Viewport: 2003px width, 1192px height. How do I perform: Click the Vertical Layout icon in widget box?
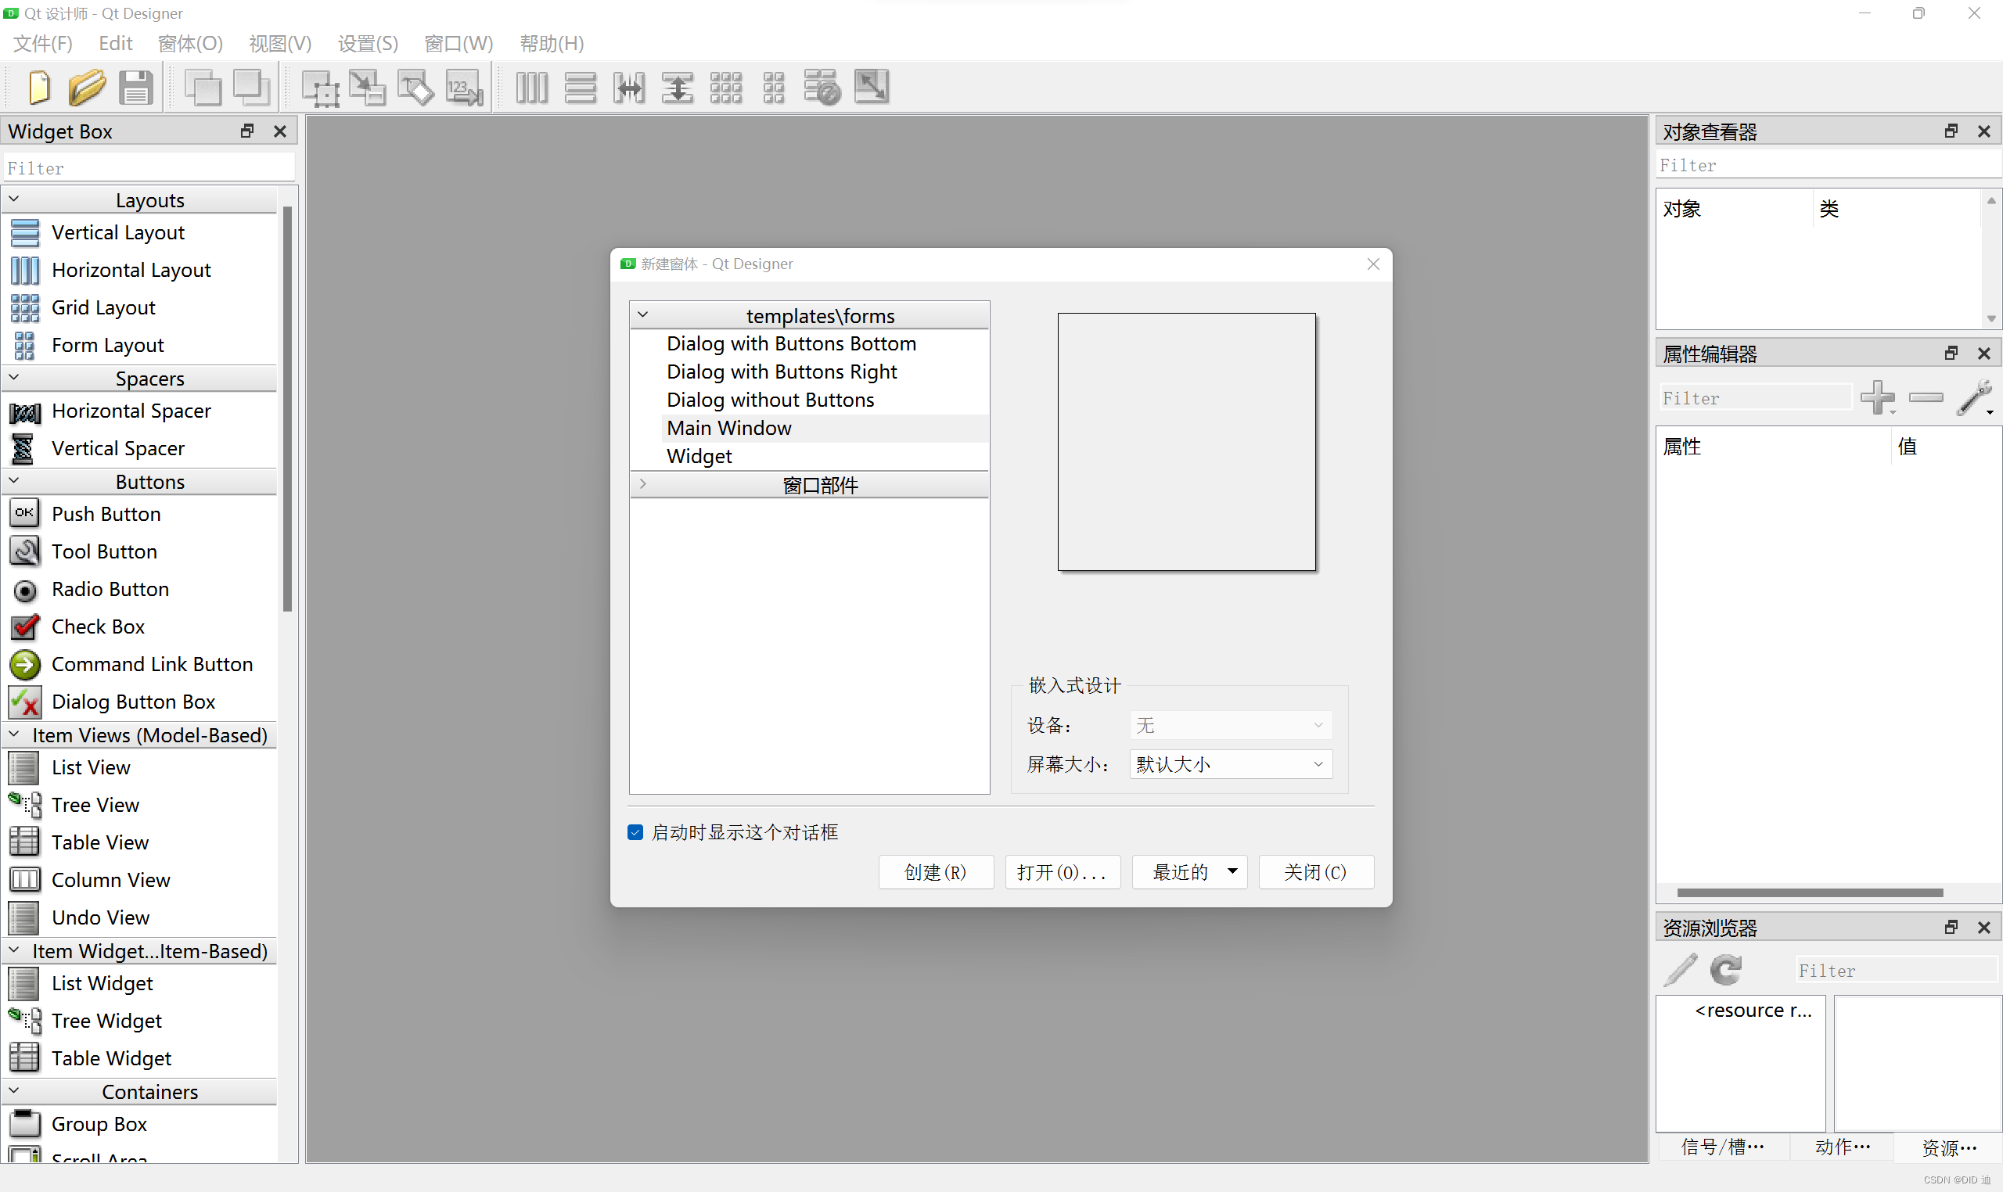coord(26,233)
